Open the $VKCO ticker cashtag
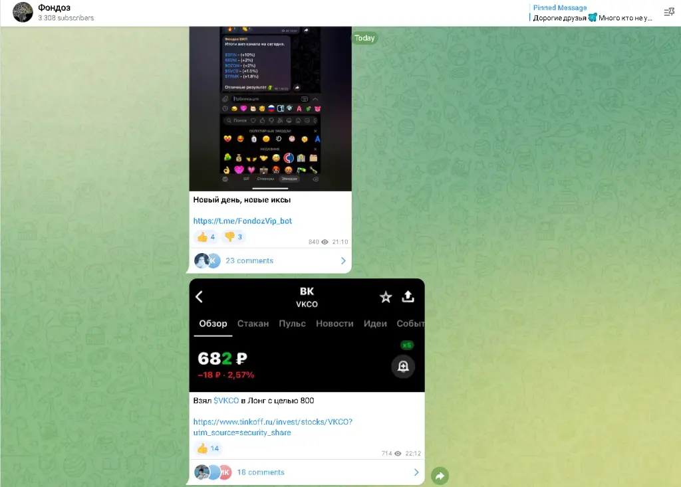 (226, 401)
